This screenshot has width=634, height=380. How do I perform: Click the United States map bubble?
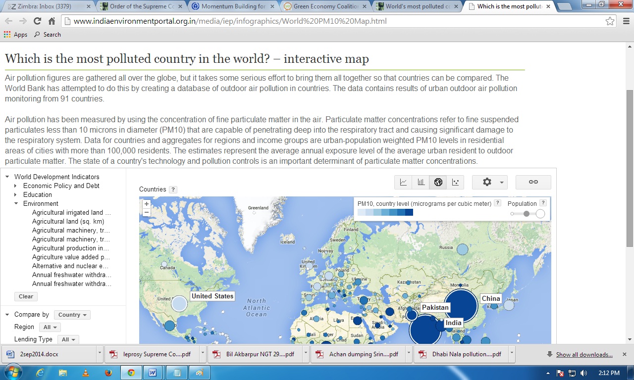pos(179,303)
